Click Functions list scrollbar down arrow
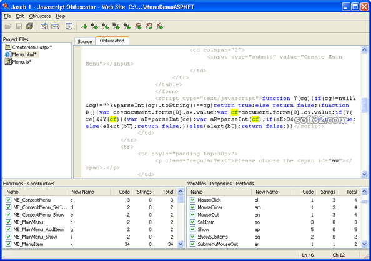371x261 pixels. 181,244
